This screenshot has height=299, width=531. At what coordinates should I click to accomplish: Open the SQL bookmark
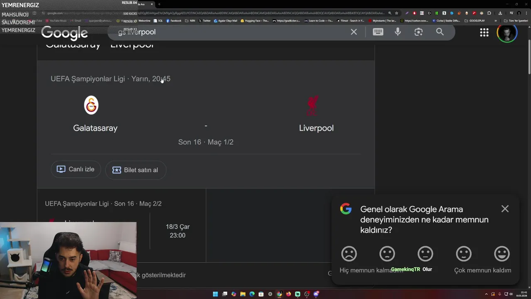158,20
